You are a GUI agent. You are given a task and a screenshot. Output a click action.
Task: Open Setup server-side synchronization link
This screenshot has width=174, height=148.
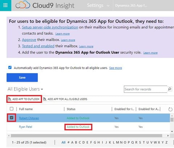point(50,27)
